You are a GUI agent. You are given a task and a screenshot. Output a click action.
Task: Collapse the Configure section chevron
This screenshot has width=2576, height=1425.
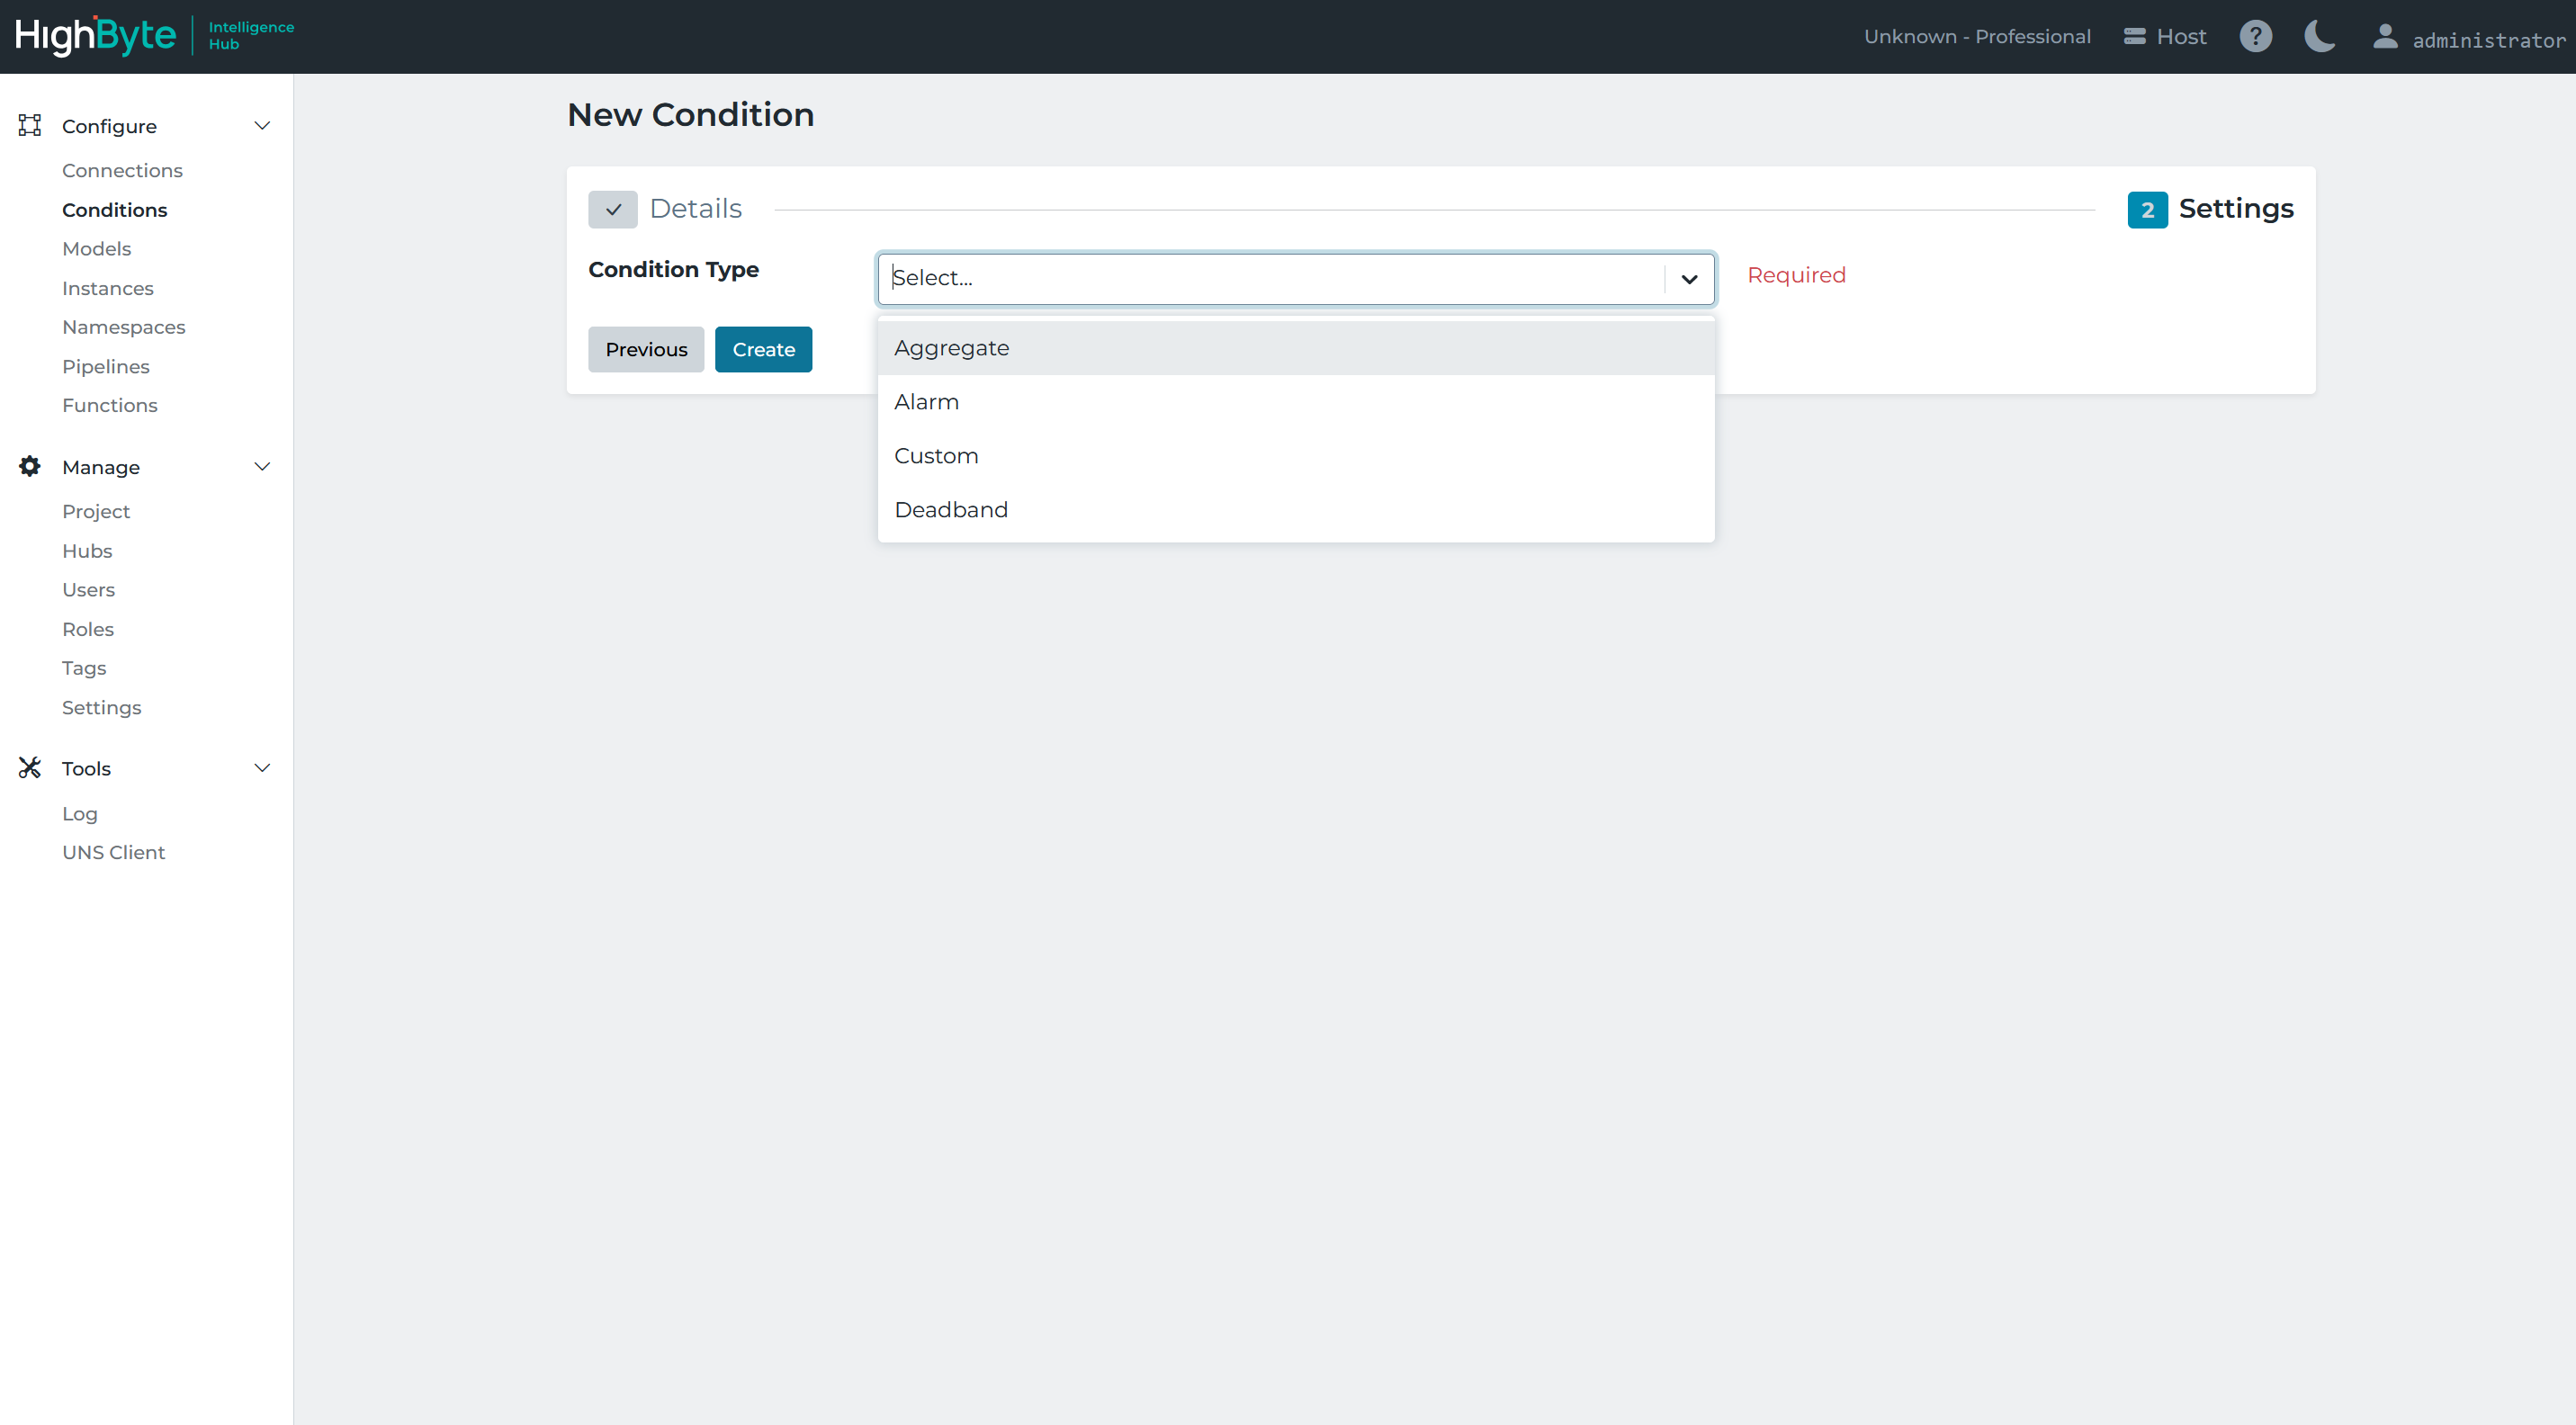click(x=262, y=126)
